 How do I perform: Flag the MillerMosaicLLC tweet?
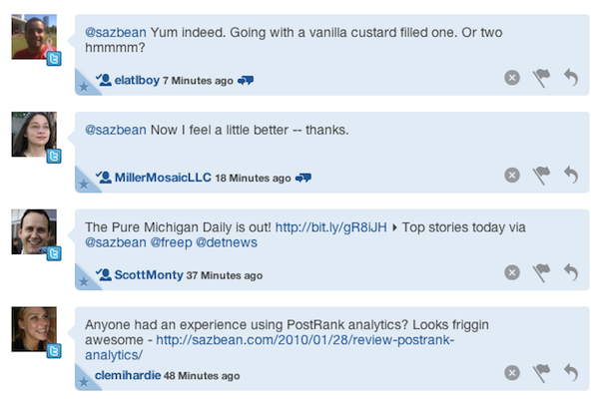click(x=542, y=175)
